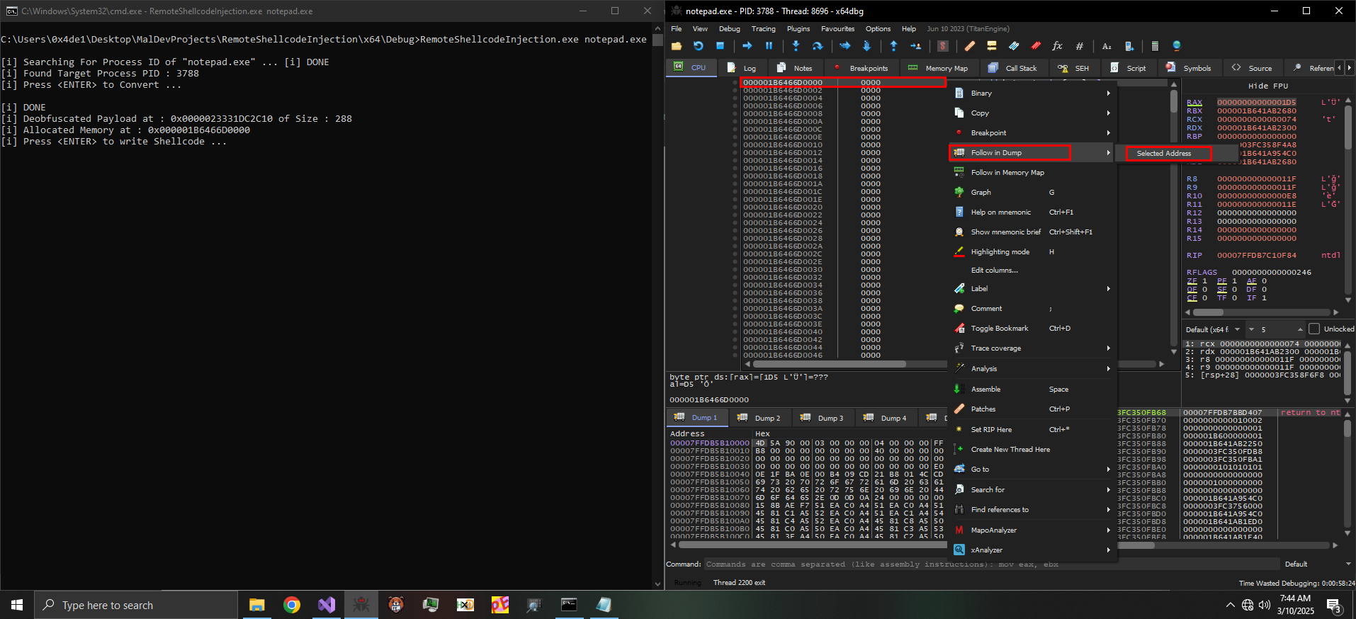The height and width of the screenshot is (619, 1356).
Task: Click the Hide FPU button
Action: (1268, 86)
